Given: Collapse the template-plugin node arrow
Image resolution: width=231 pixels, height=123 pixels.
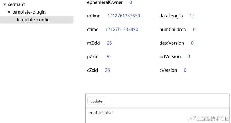Looking at the screenshot, I should (9, 12).
